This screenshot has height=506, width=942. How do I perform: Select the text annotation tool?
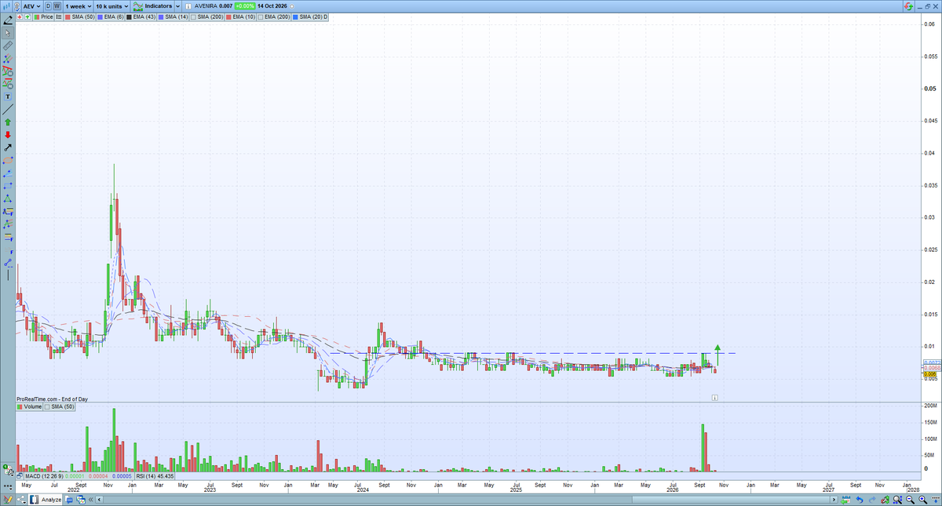[8, 96]
